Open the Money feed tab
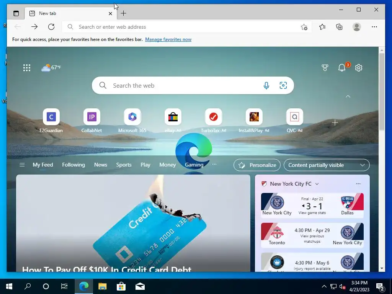This screenshot has width=392, height=294. [x=168, y=165]
